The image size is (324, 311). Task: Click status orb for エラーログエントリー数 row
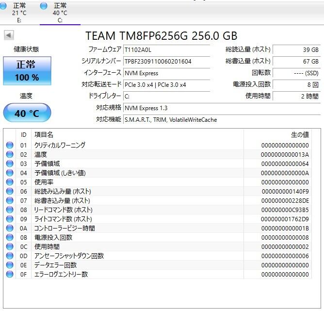[10, 274]
